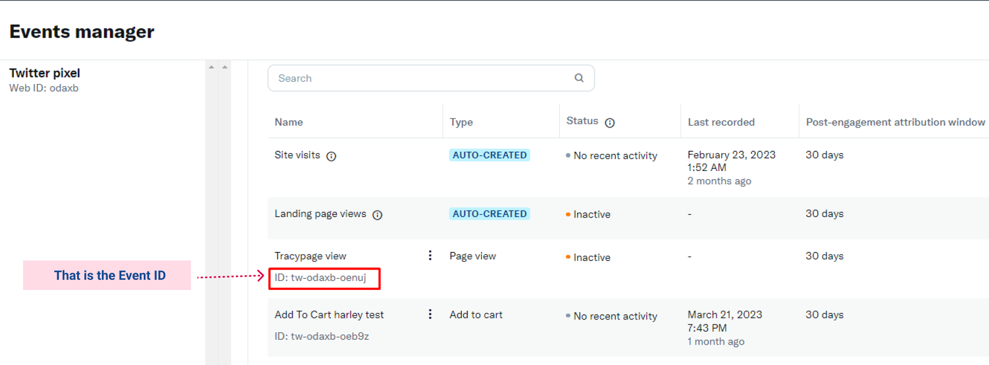Open the Site visits event
989x365 pixels.
click(x=297, y=155)
